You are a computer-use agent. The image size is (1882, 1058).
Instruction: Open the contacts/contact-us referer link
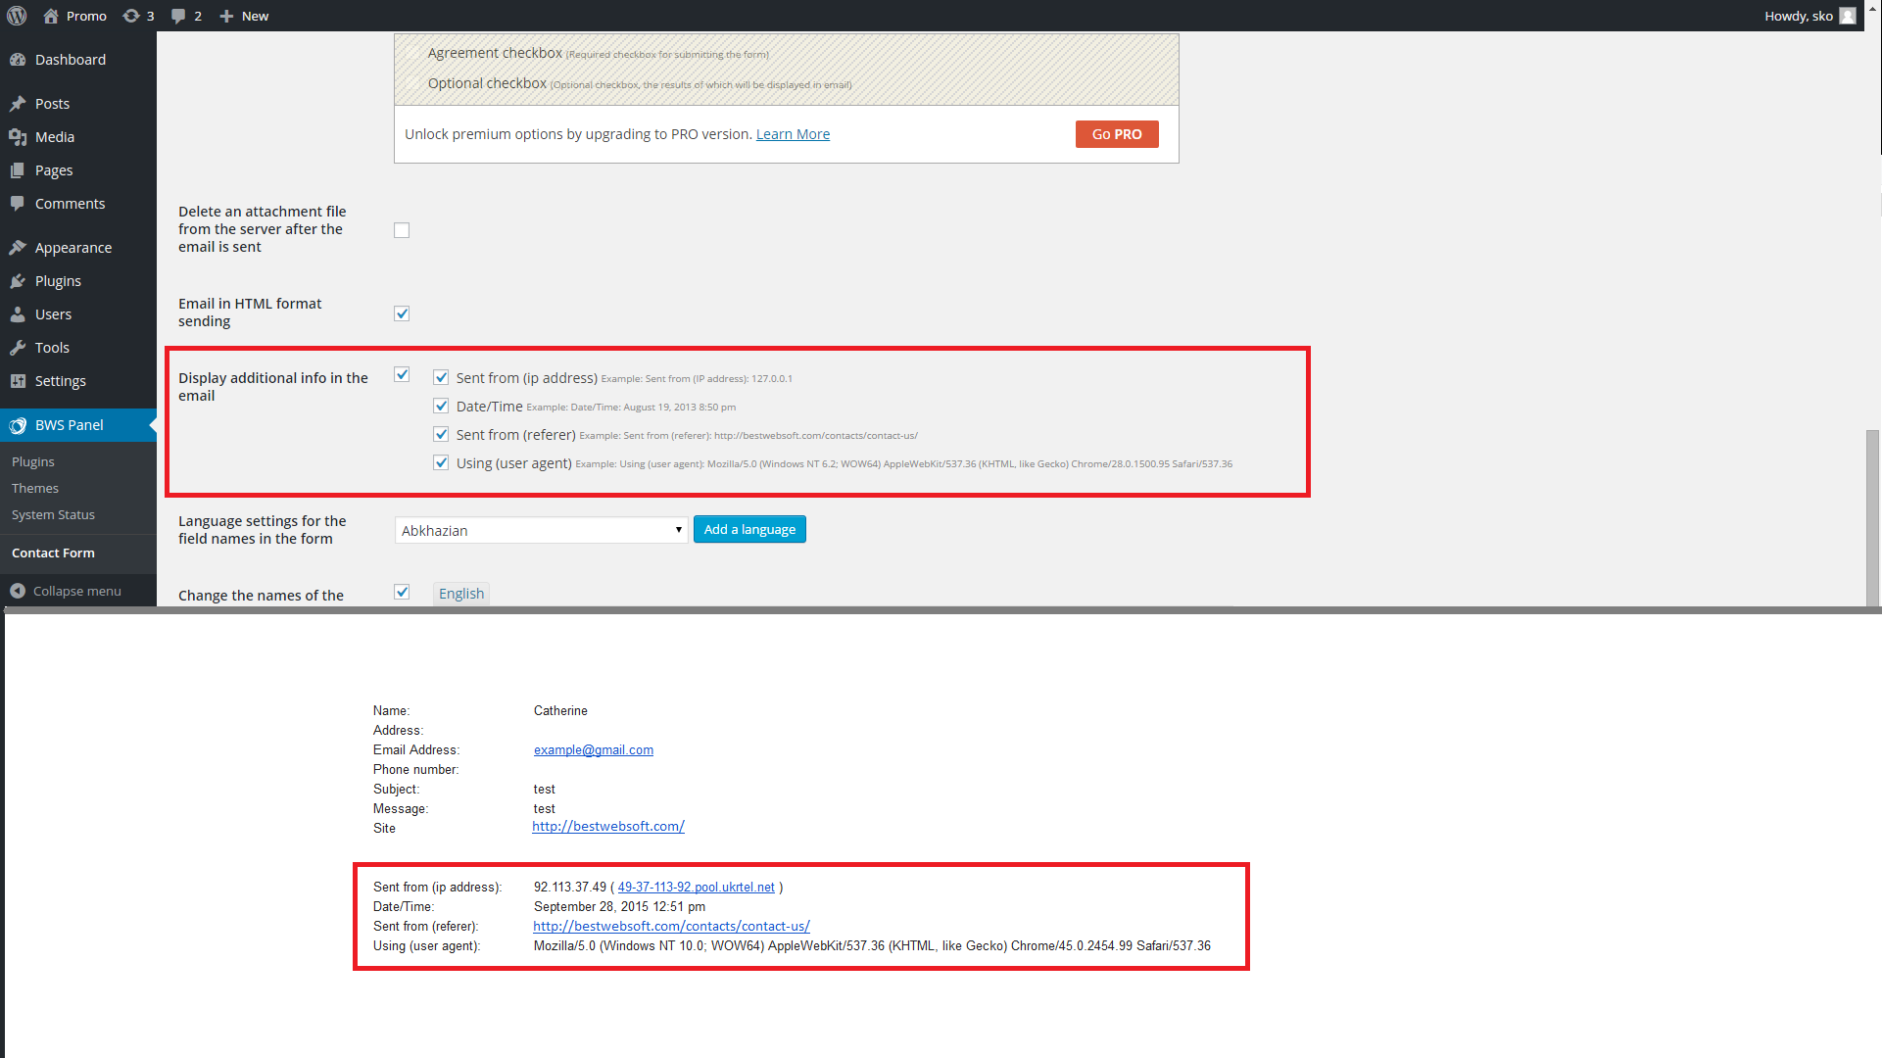(671, 927)
